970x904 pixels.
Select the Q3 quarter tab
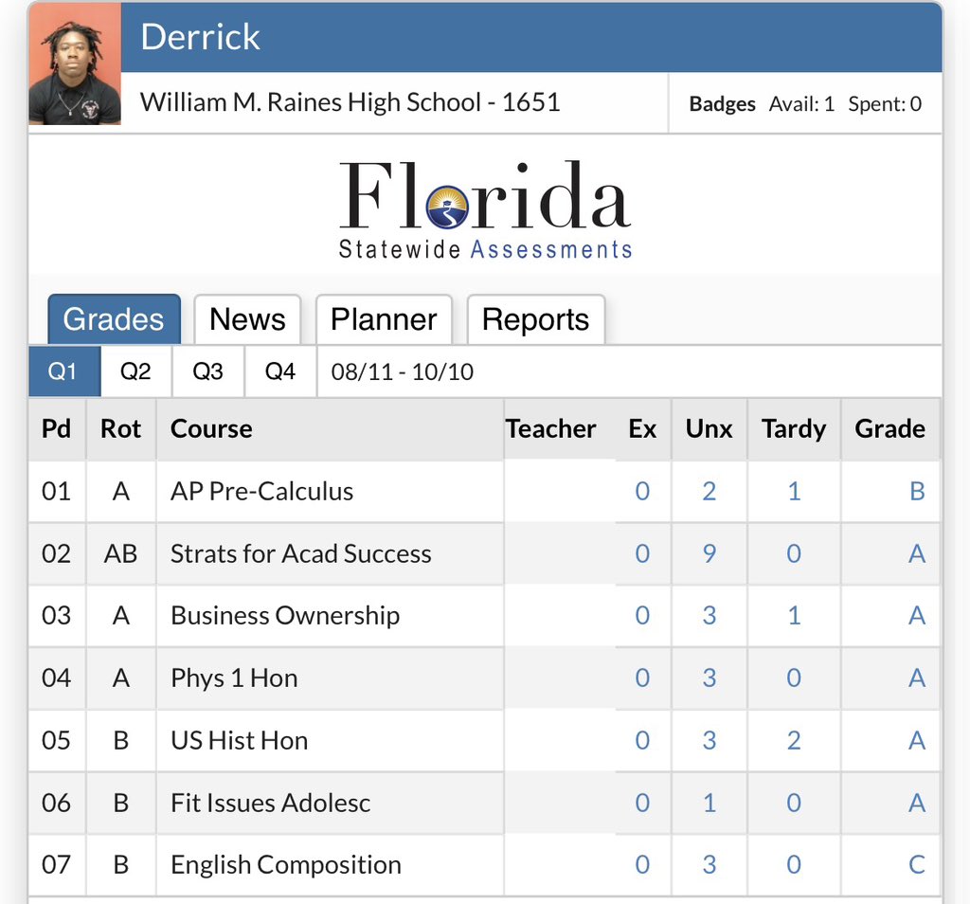[207, 371]
